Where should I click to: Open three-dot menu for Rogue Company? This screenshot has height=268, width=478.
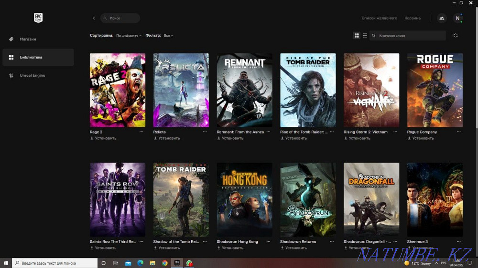(459, 132)
